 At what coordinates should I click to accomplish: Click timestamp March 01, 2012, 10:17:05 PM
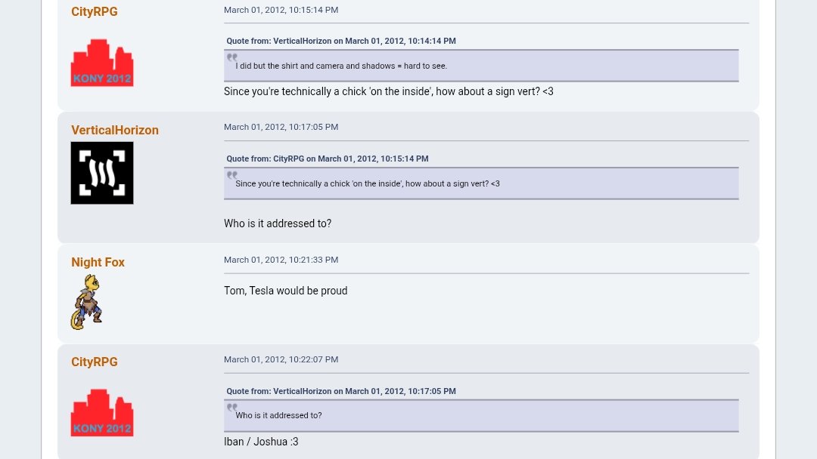point(281,127)
